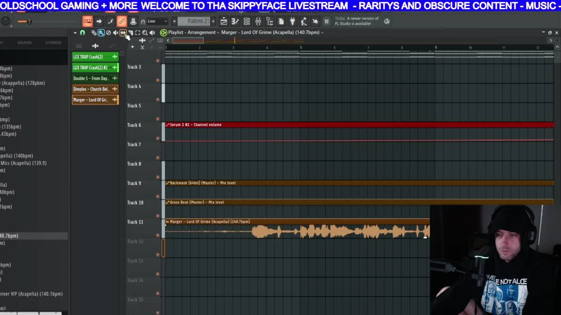The width and height of the screenshot is (561, 315).
Task: Click the green playlist speaker icon
Action: point(163,33)
